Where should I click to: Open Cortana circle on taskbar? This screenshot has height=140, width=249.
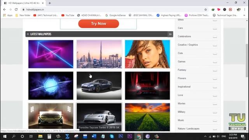coord(23,136)
